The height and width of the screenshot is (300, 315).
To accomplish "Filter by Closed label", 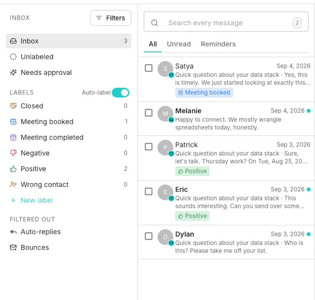I will tap(69, 106).
